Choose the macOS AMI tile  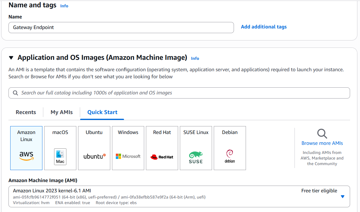tap(60, 148)
